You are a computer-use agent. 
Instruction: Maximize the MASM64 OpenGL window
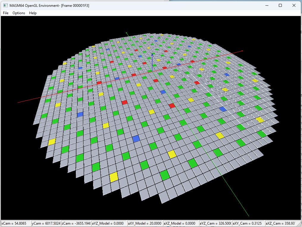(280, 6)
